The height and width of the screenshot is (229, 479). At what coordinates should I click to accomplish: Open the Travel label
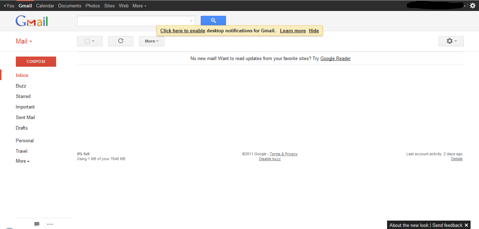tap(21, 151)
